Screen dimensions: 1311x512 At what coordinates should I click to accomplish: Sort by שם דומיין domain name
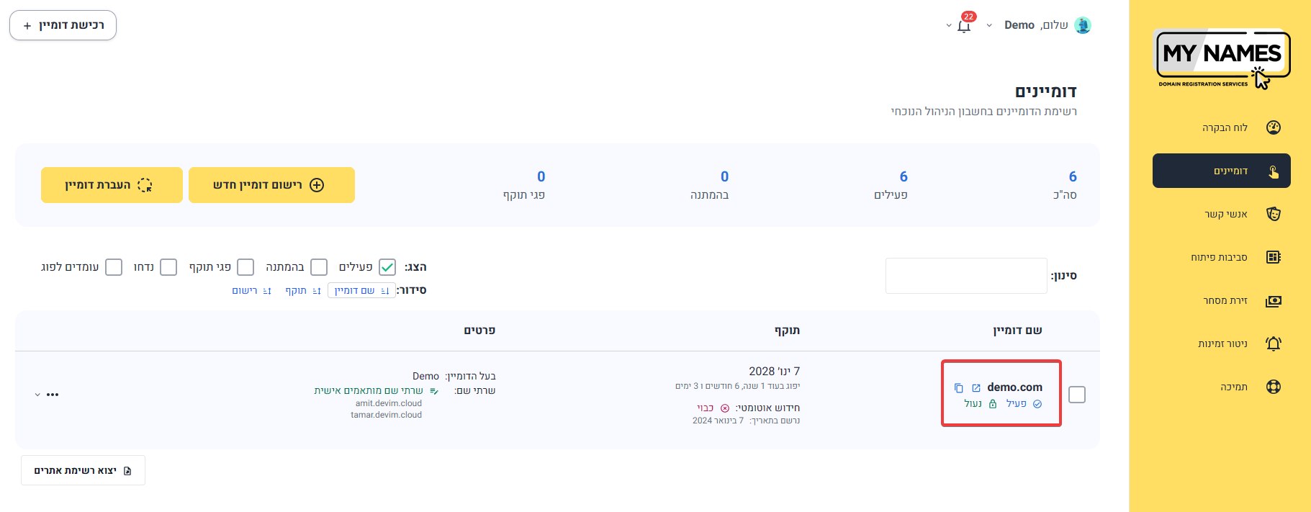tap(361, 290)
